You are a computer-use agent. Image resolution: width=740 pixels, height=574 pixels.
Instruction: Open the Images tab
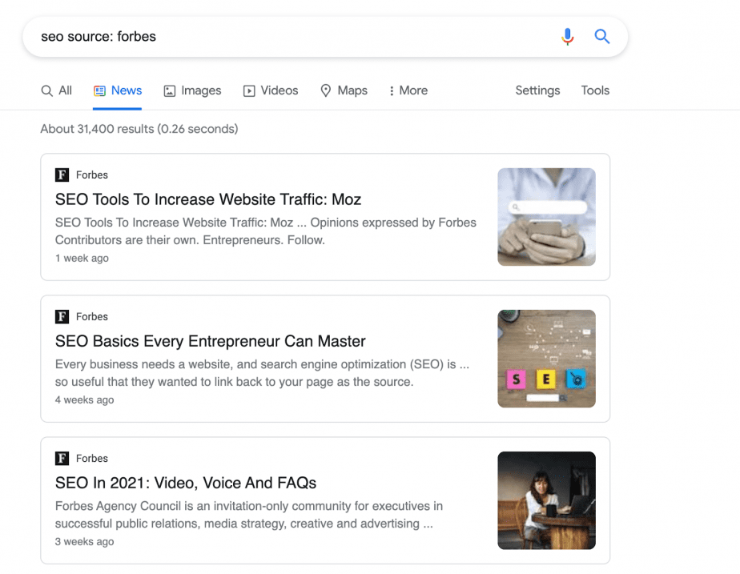[192, 90]
